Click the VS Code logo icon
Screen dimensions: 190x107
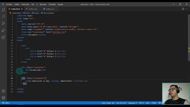(x=3, y=4)
